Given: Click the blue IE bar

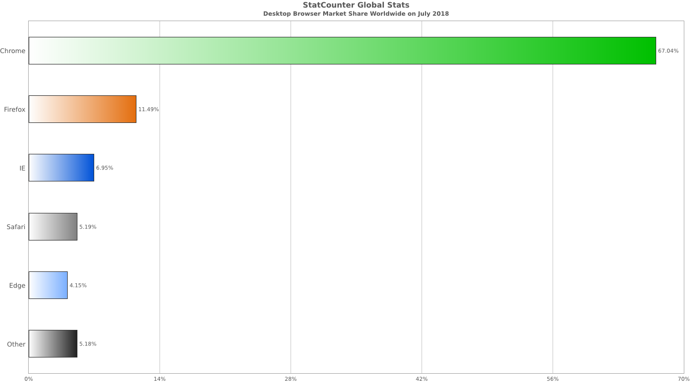Looking at the screenshot, I should (x=61, y=168).
